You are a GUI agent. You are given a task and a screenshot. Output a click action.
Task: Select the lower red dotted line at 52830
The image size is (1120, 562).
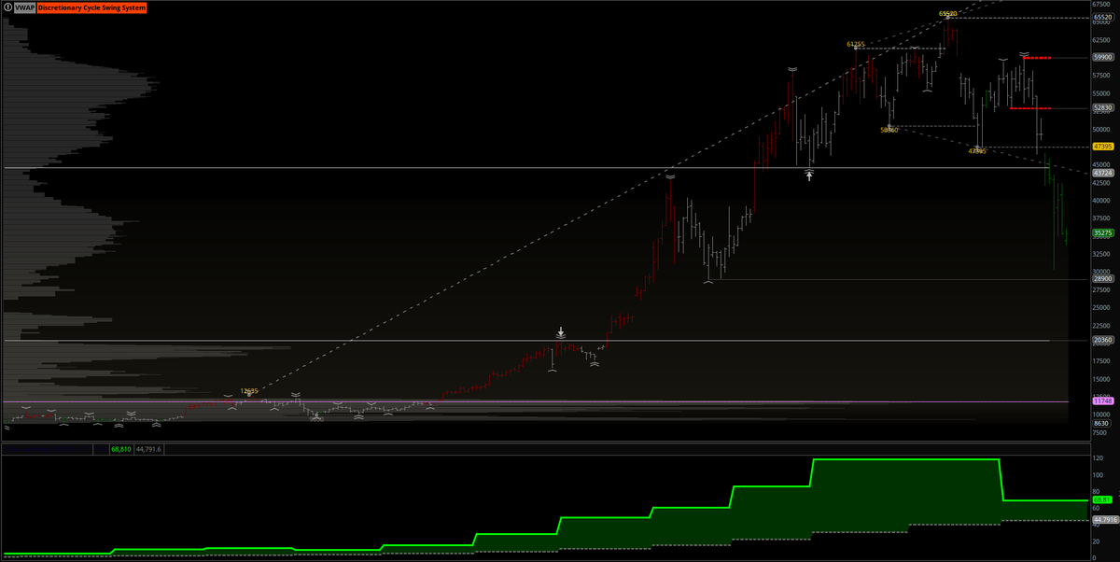click(x=1029, y=108)
